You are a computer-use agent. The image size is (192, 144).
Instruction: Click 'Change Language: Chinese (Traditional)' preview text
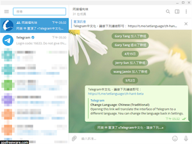(120, 105)
